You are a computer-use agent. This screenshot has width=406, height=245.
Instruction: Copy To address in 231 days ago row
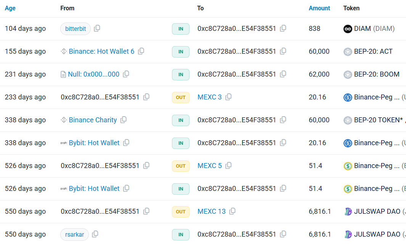tap(283, 74)
